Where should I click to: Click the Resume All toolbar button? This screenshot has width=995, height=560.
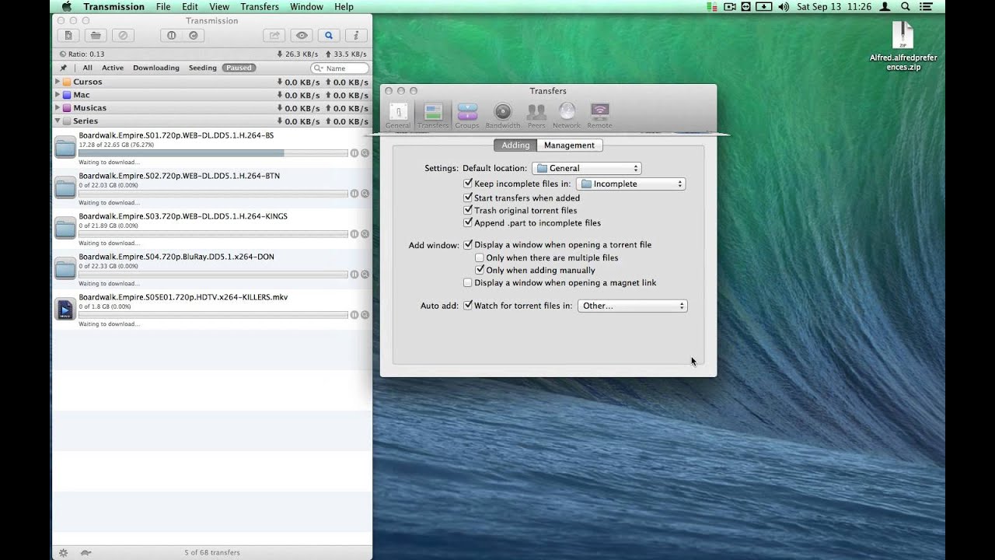click(194, 35)
